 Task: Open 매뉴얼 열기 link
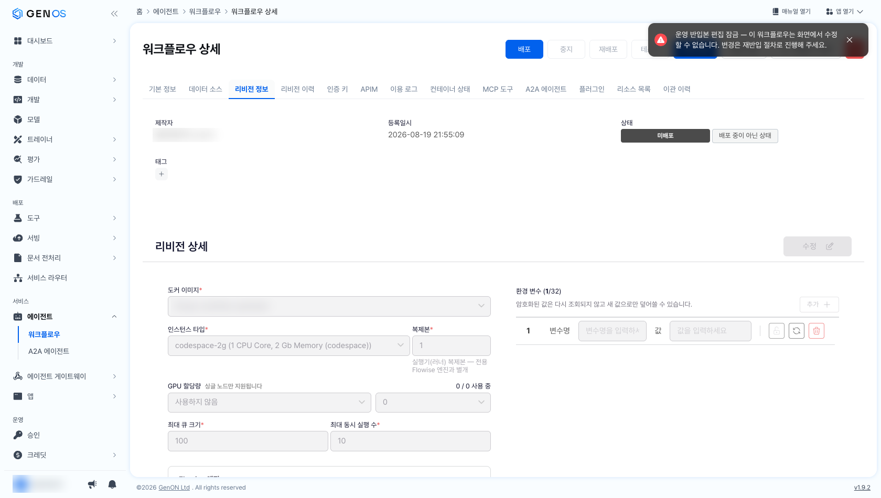tap(791, 12)
